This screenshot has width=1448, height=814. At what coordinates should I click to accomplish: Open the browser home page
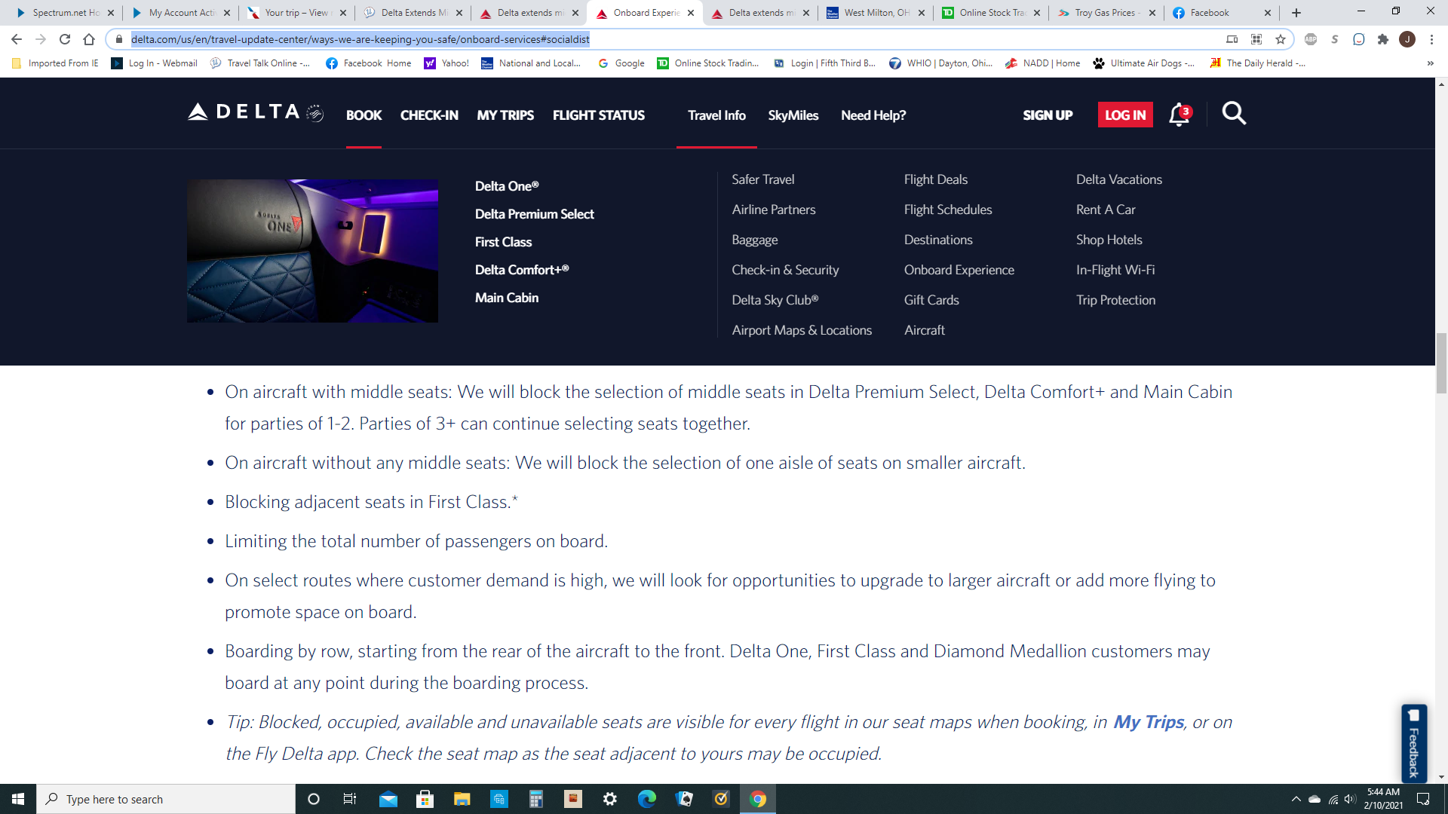tap(89, 39)
